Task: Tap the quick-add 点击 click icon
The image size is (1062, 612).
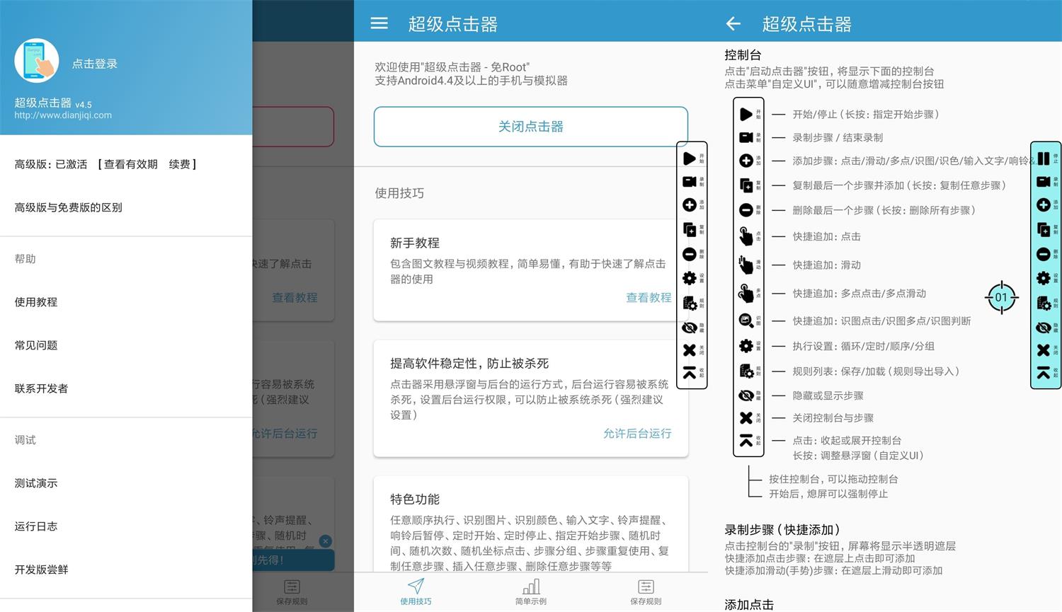Action: pyautogui.click(x=748, y=236)
